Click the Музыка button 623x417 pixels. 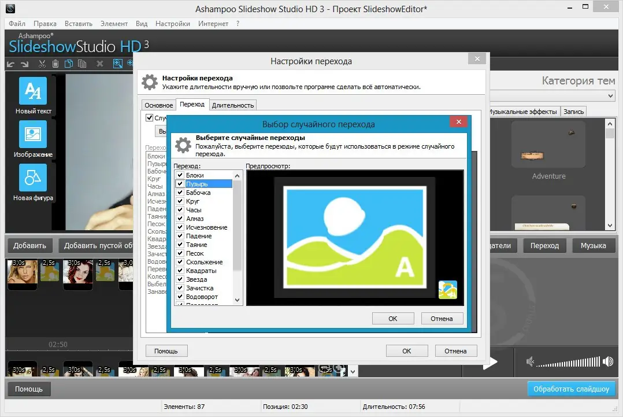(594, 245)
